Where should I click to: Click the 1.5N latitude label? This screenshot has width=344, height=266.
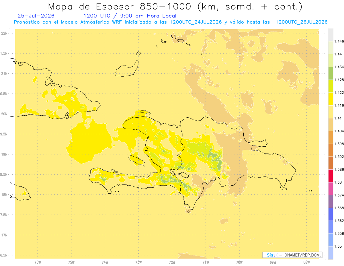point(4,53)
